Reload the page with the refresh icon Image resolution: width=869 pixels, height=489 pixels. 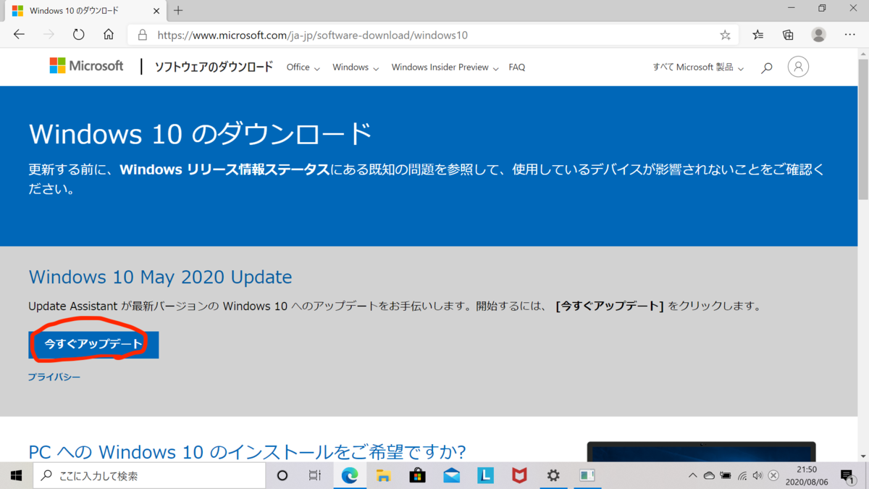coord(78,35)
